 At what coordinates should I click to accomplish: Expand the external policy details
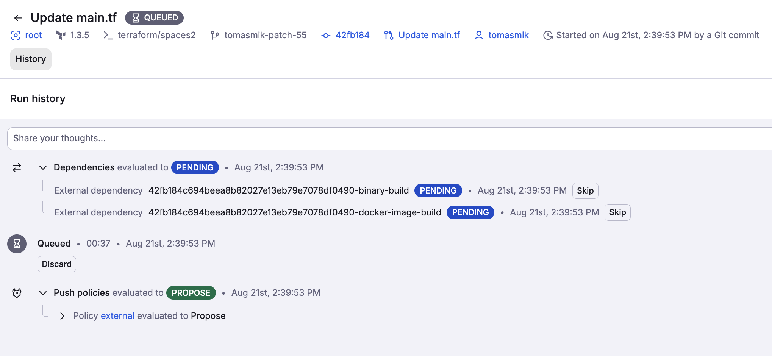(63, 315)
